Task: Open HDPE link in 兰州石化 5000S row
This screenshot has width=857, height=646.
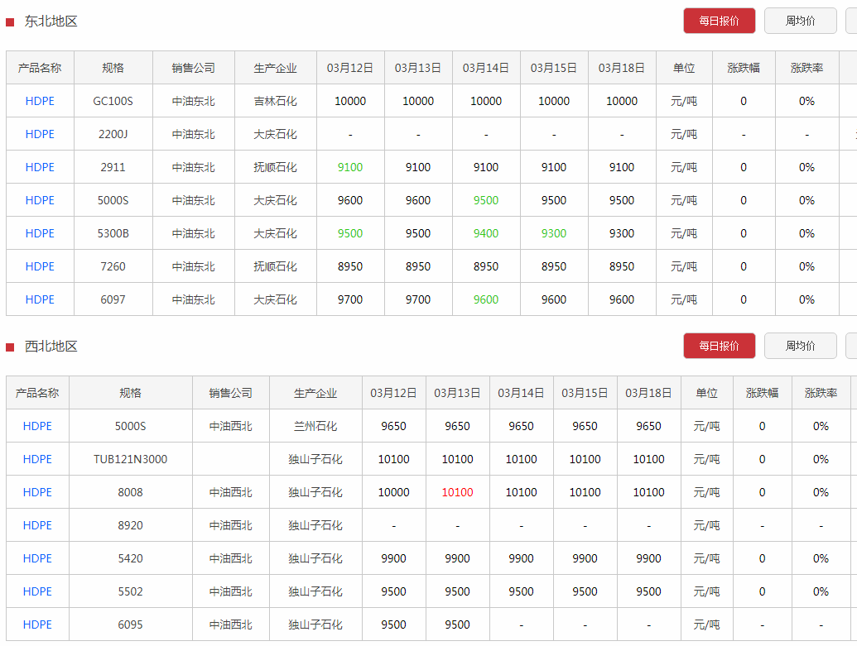Action: pyautogui.click(x=37, y=426)
